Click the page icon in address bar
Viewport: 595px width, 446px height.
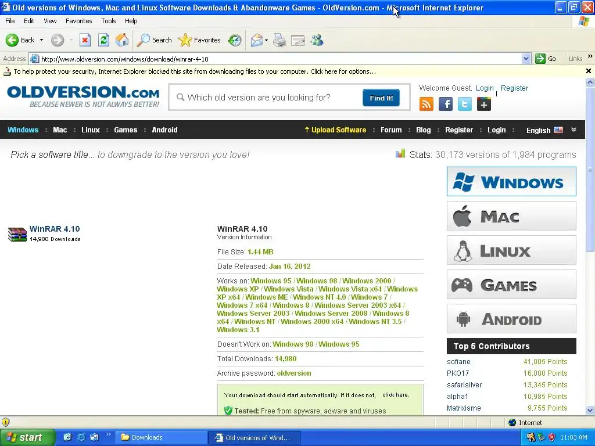[x=34, y=59]
